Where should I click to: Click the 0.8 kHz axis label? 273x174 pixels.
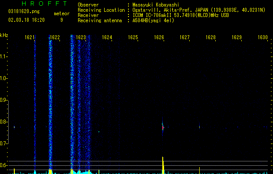pos(3,122)
